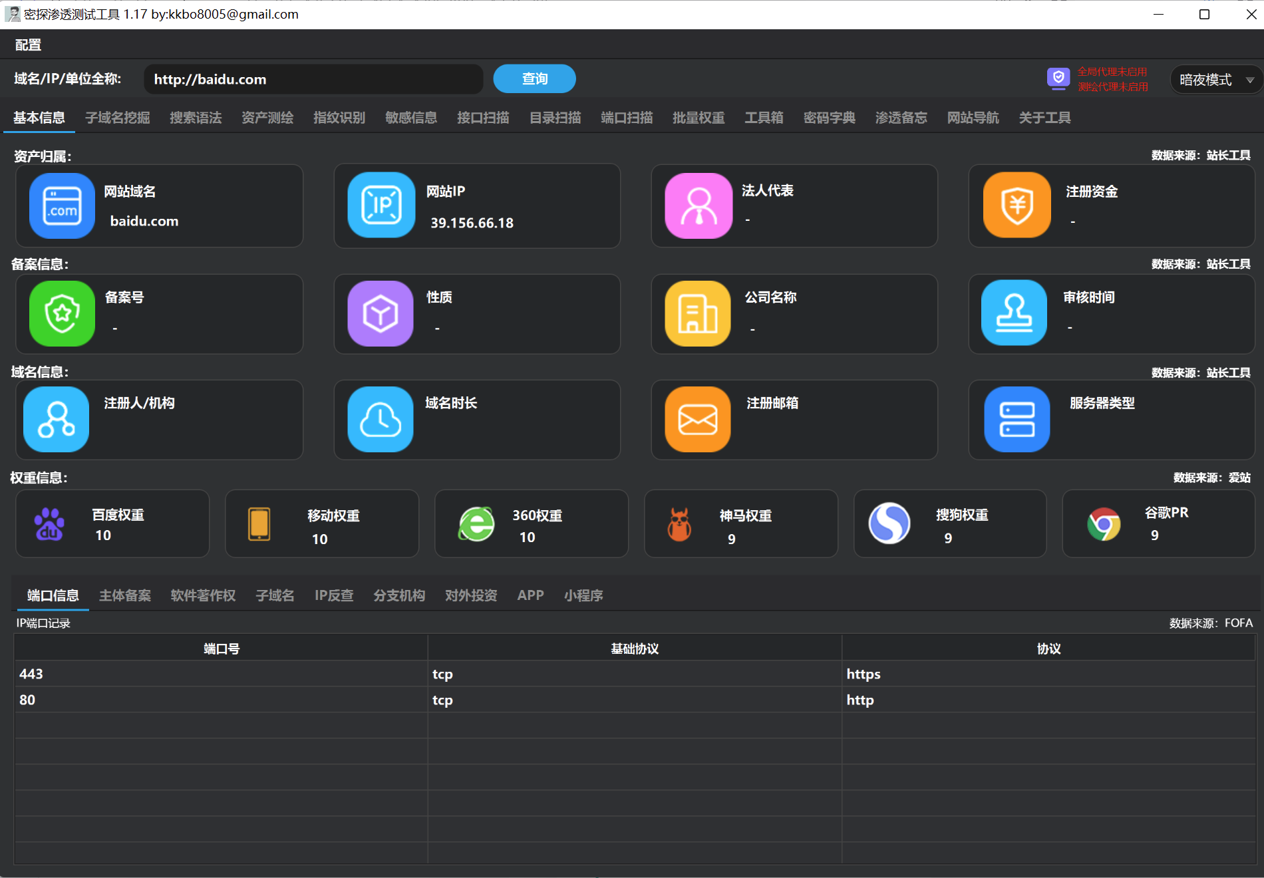Screen dimensions: 1264x878
Task: Go to the 目录扫描 tab
Action: pyautogui.click(x=555, y=118)
